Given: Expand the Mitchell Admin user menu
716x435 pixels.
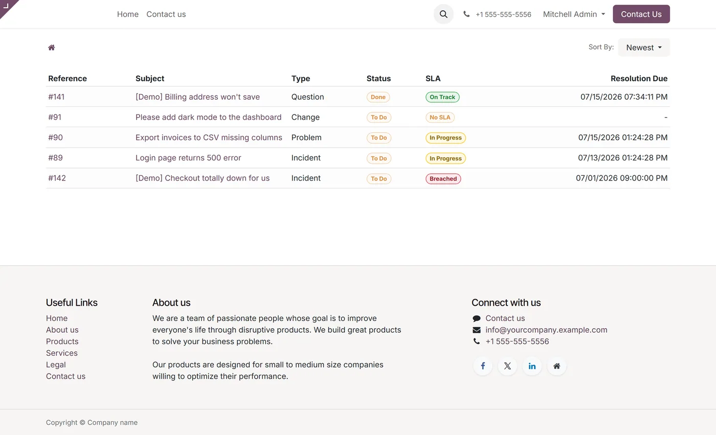Looking at the screenshot, I should (x=574, y=14).
